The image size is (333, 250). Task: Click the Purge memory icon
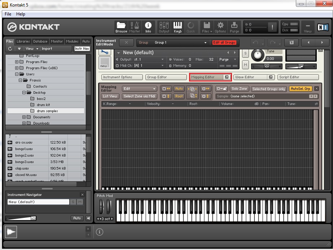(235, 27)
